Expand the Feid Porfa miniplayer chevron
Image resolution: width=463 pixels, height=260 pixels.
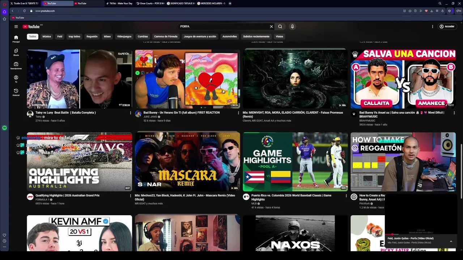pyautogui.click(x=451, y=241)
